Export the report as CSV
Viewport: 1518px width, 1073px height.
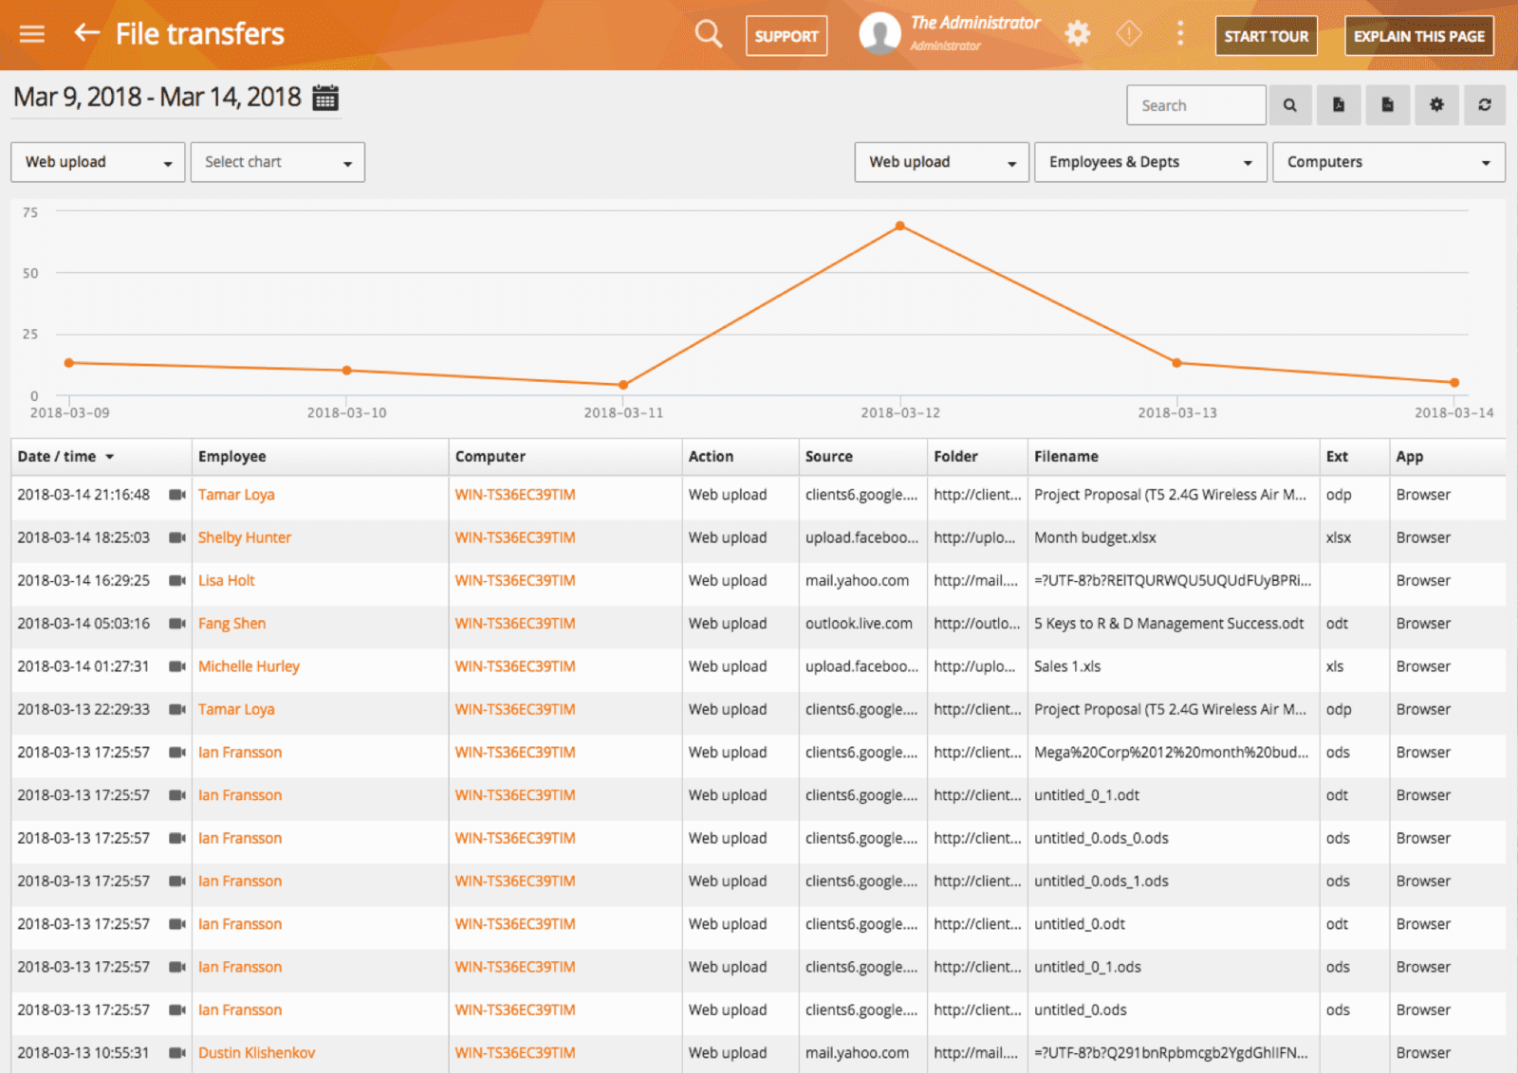(1388, 105)
